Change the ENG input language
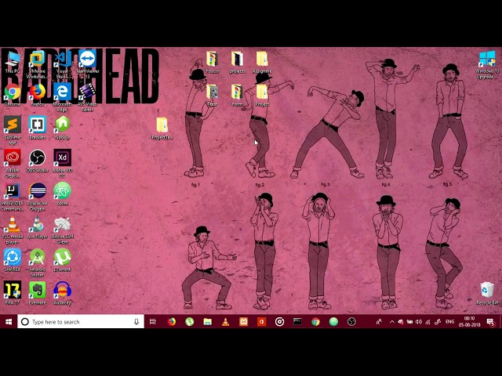 click(x=449, y=322)
